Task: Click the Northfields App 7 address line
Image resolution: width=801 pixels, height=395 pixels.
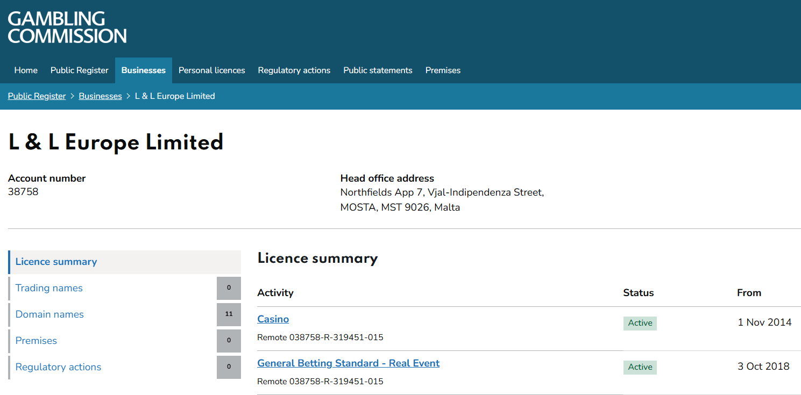Action: (x=442, y=192)
